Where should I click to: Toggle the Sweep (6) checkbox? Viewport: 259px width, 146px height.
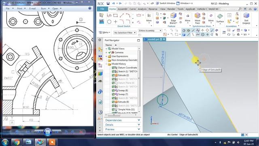click(x=113, y=90)
